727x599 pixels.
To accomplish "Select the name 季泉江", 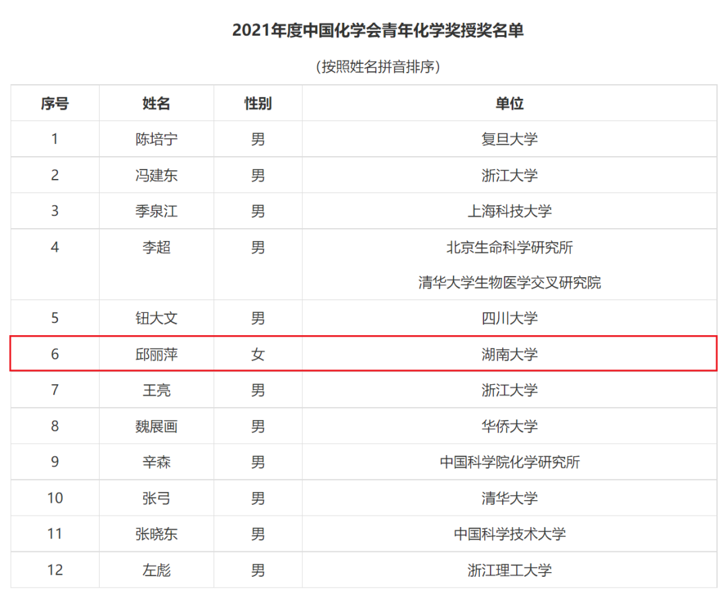I will coord(156,211).
